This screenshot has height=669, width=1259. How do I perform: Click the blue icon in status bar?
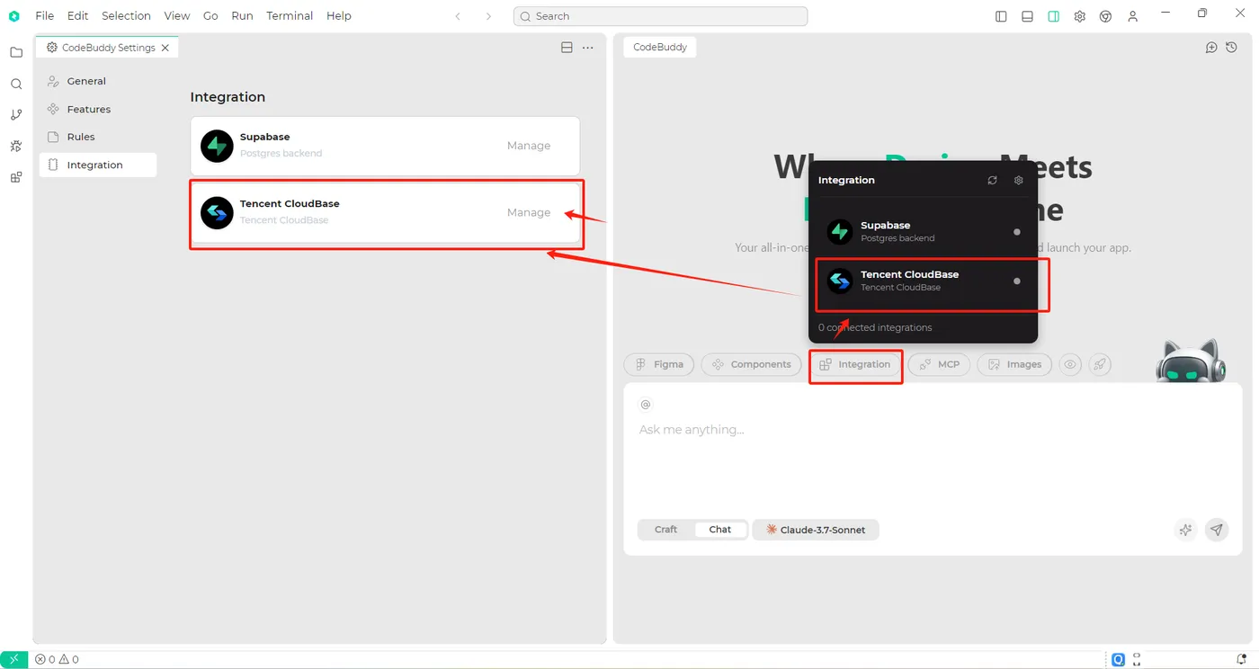coord(1118,659)
